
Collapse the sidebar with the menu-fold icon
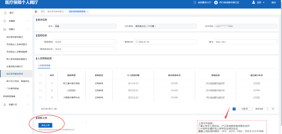(x=36, y=11)
